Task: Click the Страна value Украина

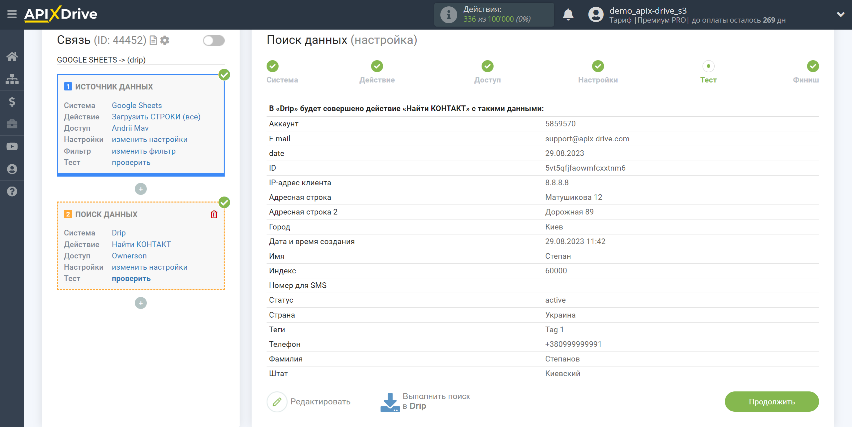Action: tap(560, 315)
